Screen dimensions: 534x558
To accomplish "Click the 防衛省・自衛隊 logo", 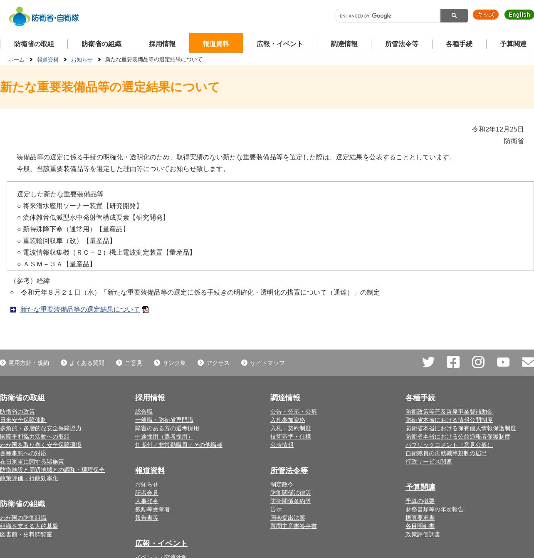I will (x=44, y=17).
